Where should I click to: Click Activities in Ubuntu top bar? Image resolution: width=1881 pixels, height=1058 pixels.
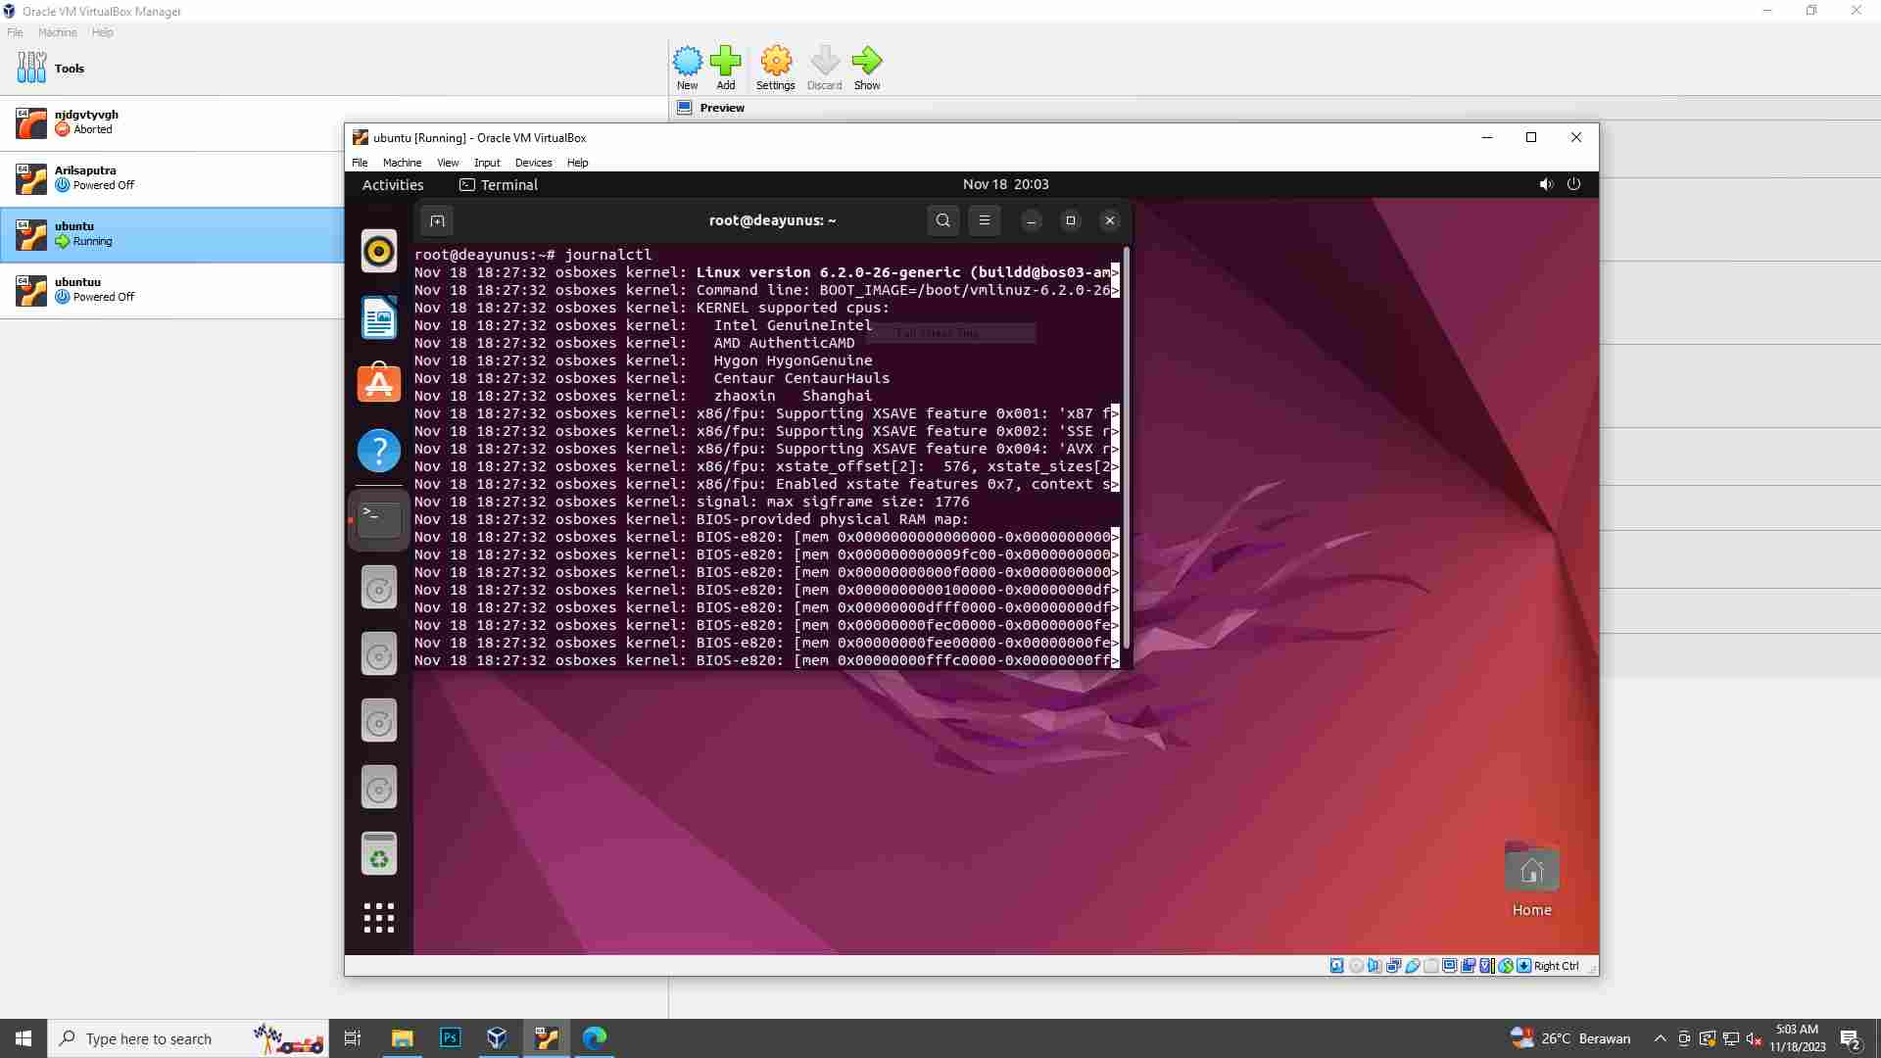coord(393,184)
